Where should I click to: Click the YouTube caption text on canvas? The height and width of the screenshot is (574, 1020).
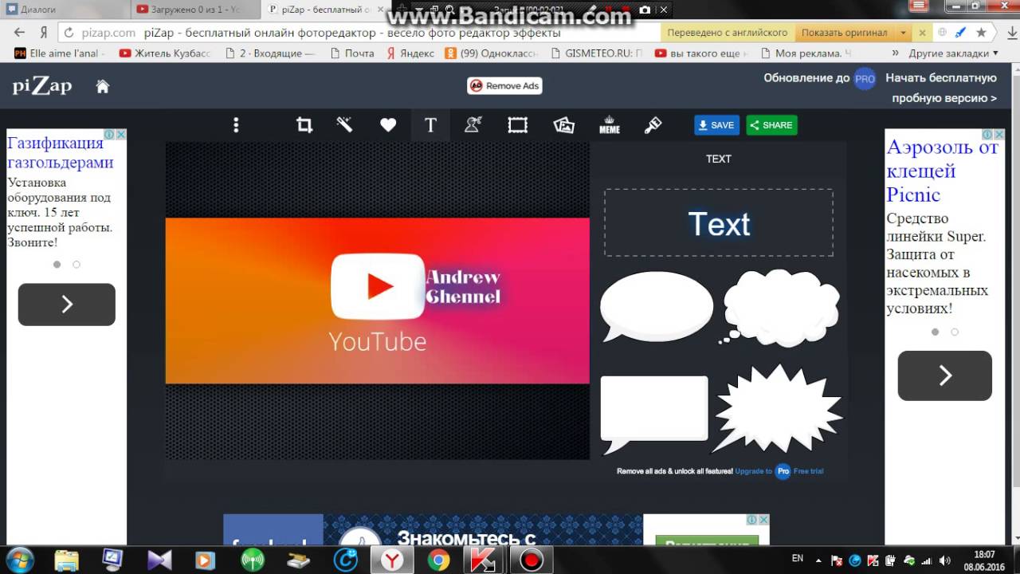point(378,341)
